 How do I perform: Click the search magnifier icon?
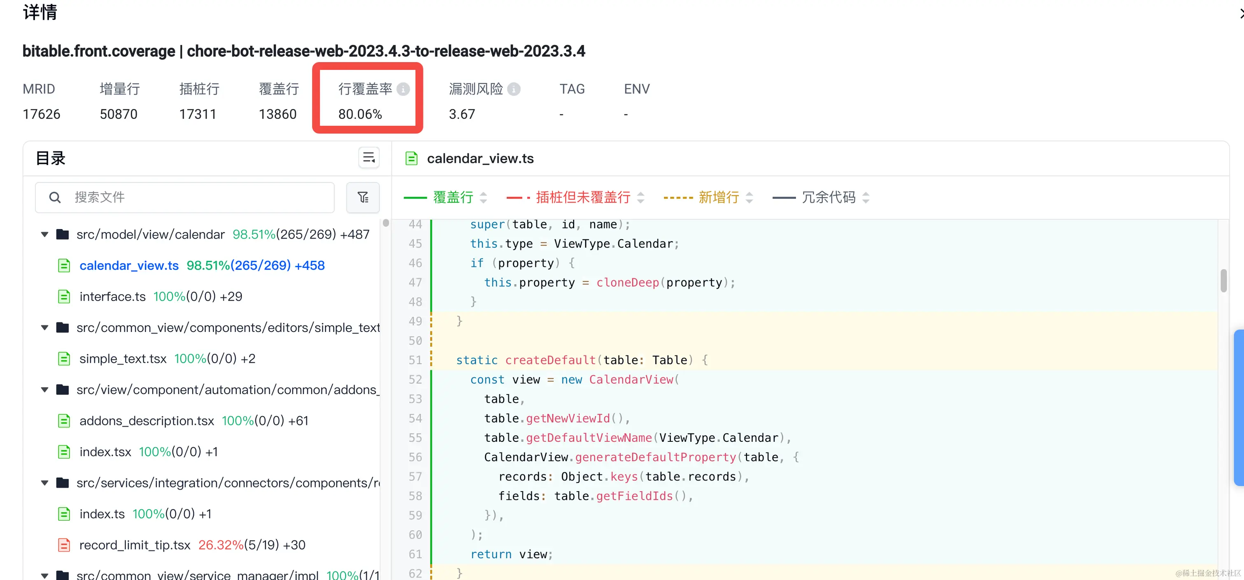55,197
